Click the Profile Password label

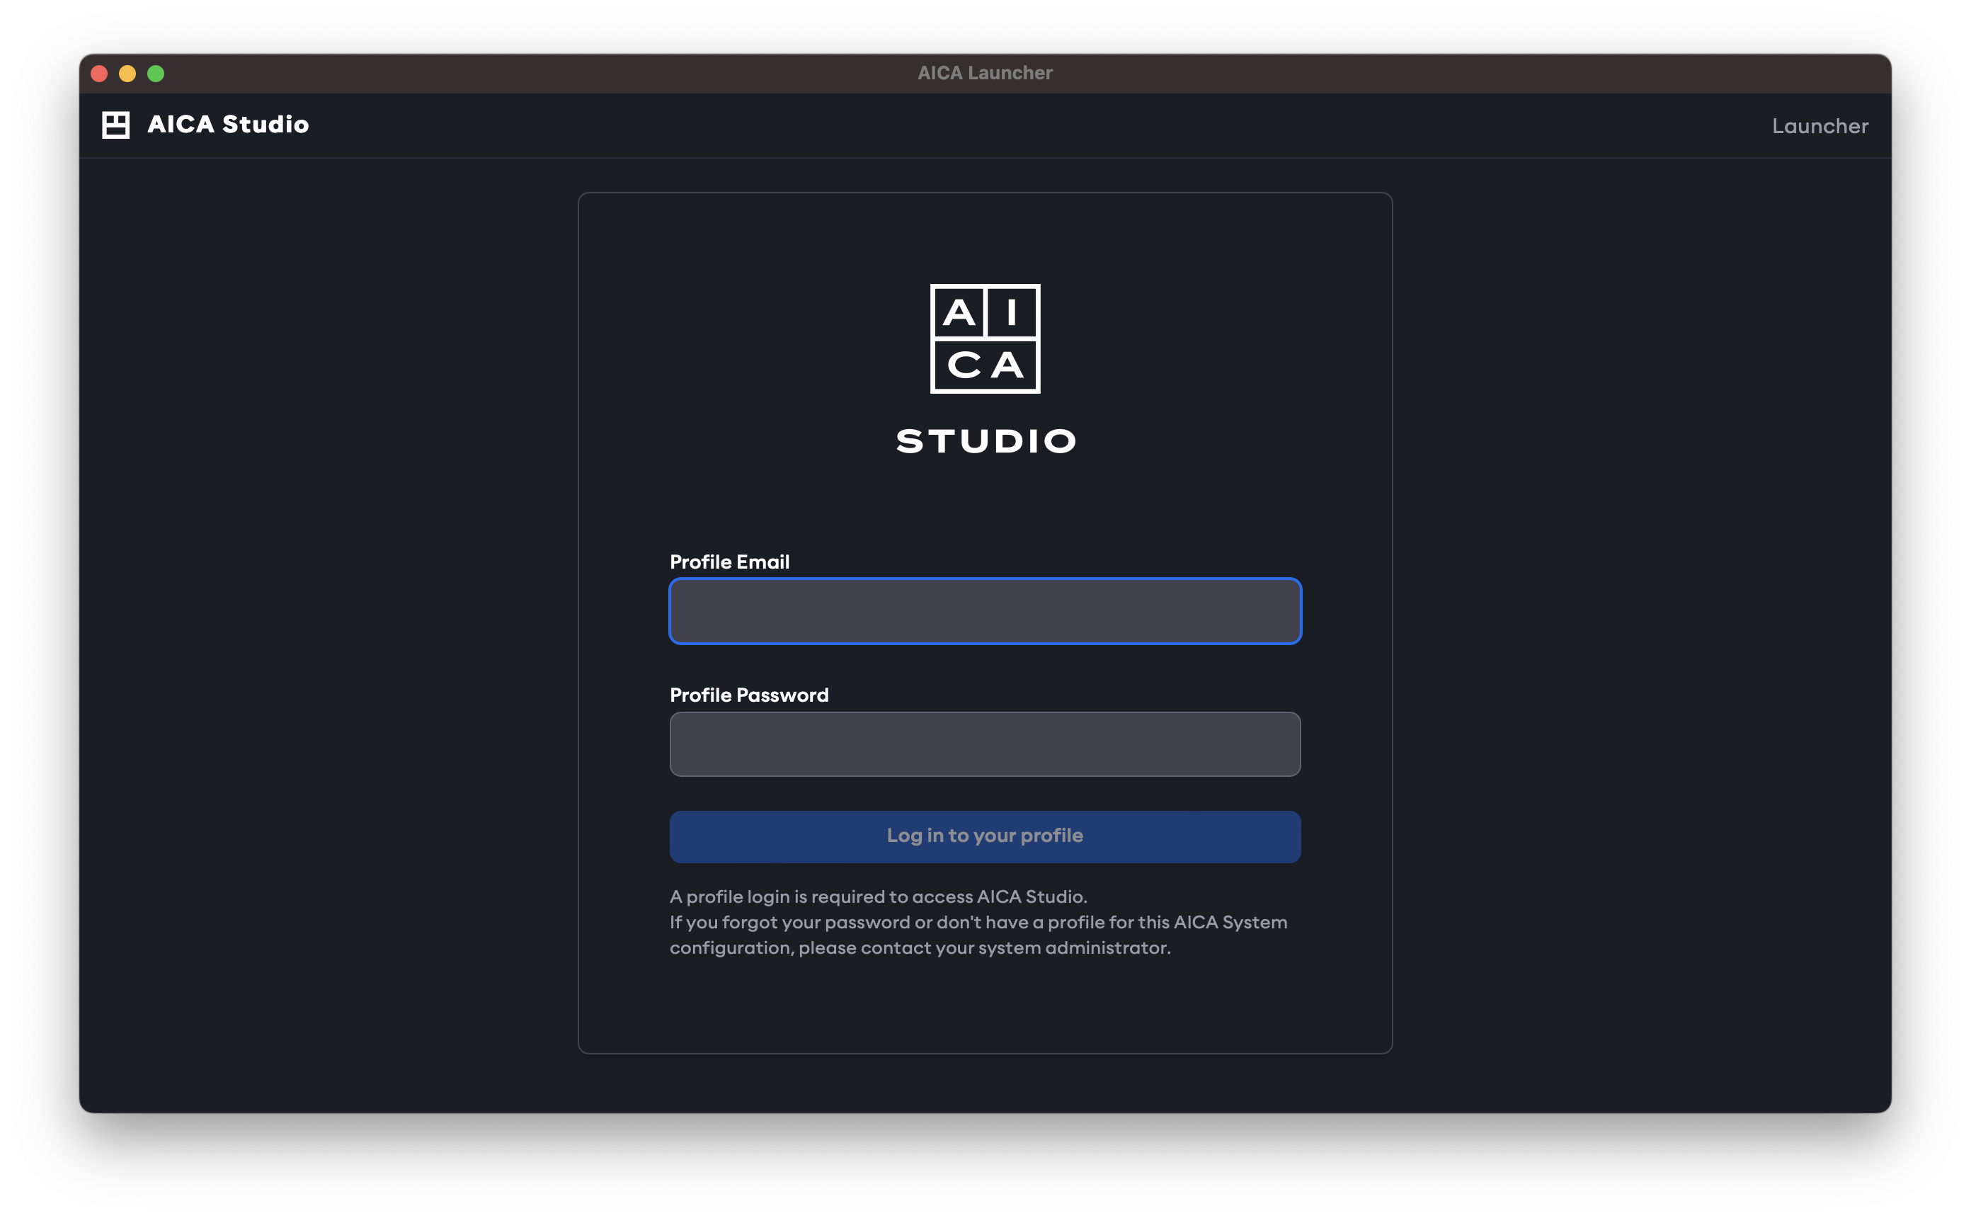748,695
